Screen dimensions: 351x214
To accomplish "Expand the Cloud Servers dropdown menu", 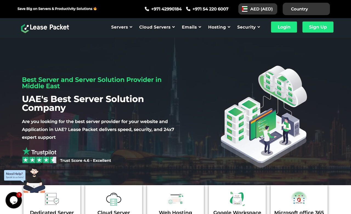I will point(157,27).
